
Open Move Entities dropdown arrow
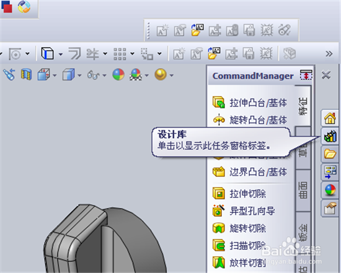coord(159,53)
